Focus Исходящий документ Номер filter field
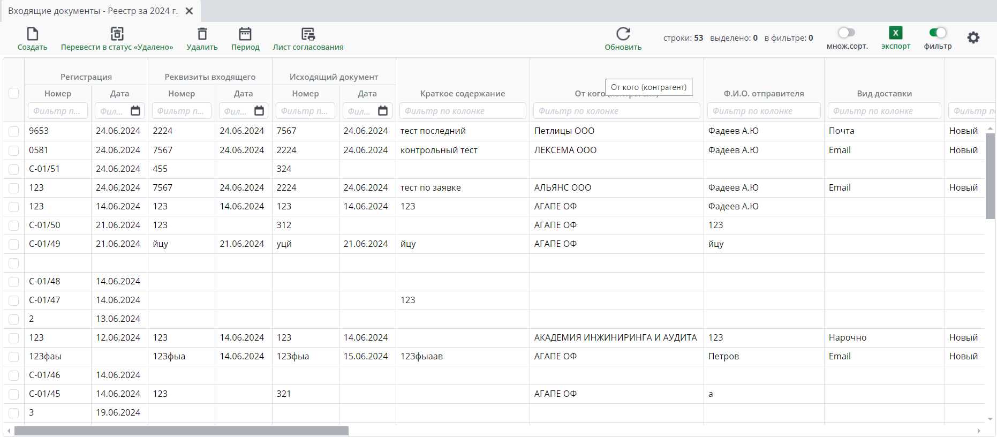Screen dimensions: 997x437 coord(305,111)
